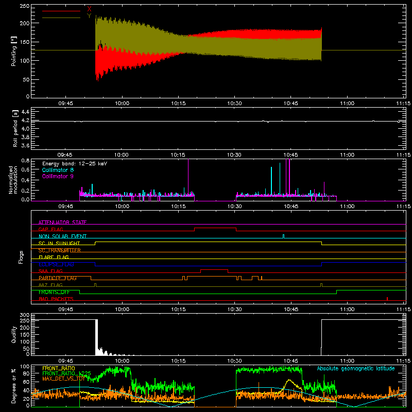Viewport: 412px width, 412px height.
Task: Select the SC_TRANSMITTER flag label
Action: (60, 250)
